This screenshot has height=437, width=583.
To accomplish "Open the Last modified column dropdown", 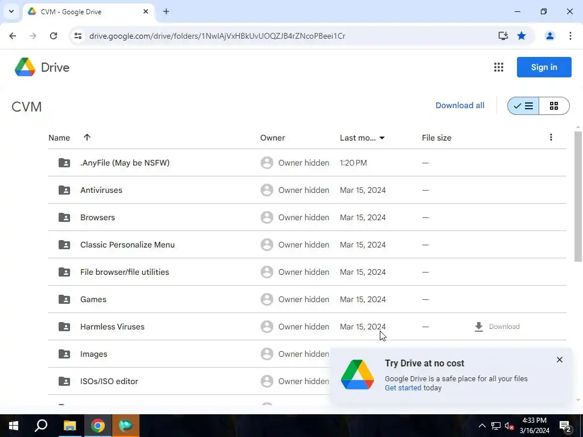I will tap(382, 138).
